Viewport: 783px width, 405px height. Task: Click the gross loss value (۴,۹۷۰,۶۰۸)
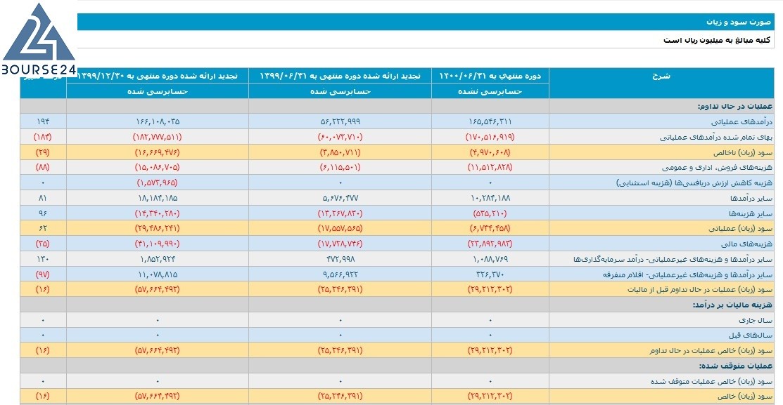point(490,152)
